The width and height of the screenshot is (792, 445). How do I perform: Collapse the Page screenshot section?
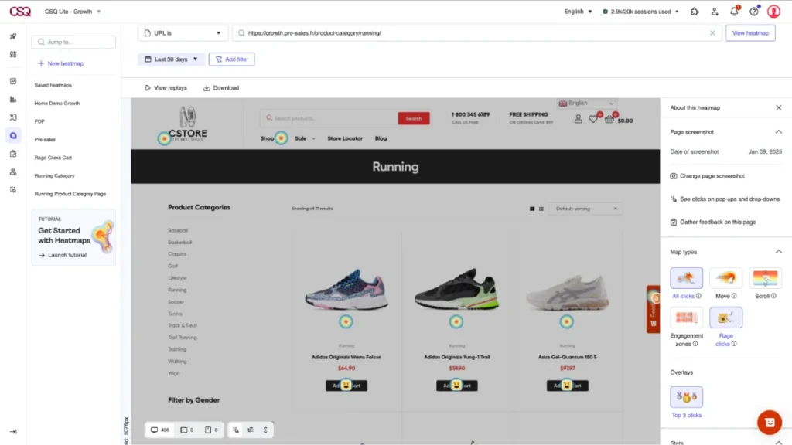tap(779, 131)
